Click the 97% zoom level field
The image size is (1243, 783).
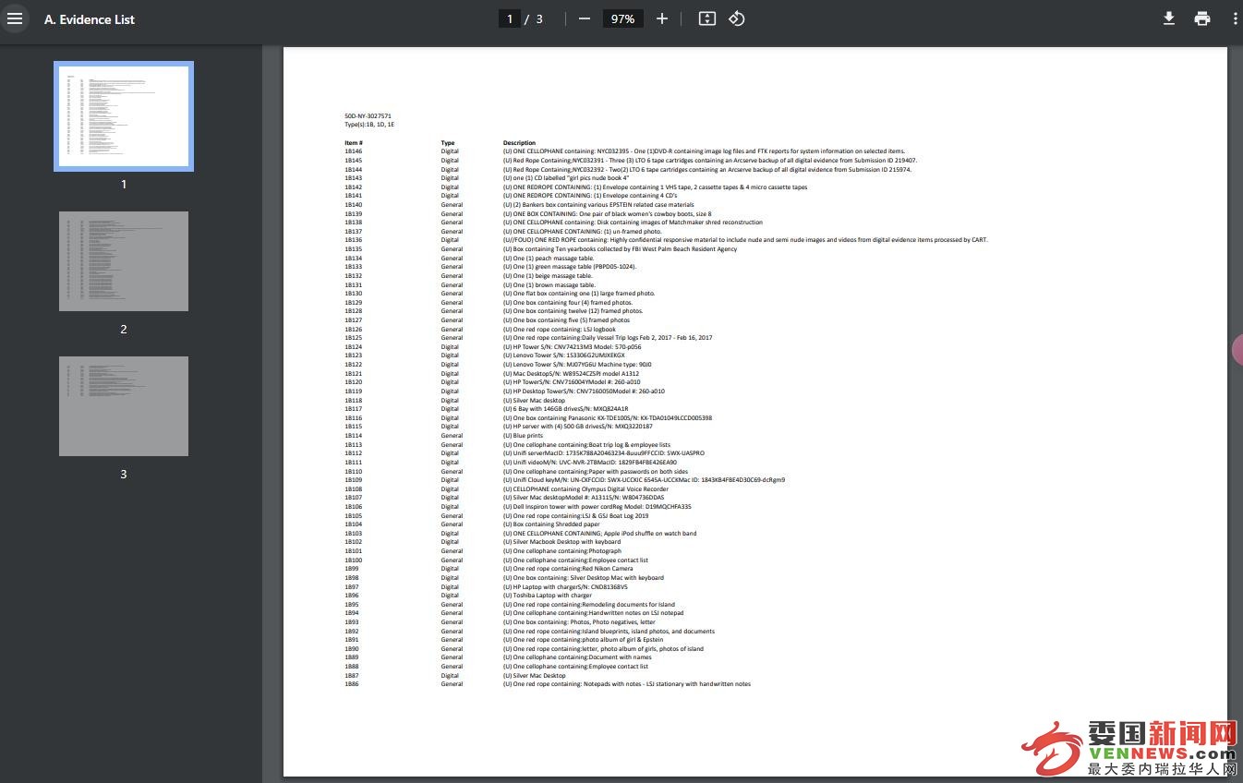click(622, 18)
